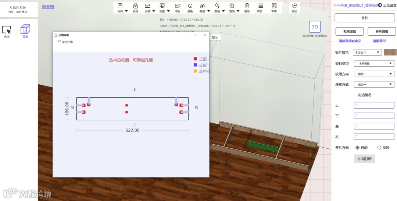Image resolution: width=397 pixels, height=201 pixels.
Task: Click the Save (保存) toolbar icon
Action: pos(120,6)
